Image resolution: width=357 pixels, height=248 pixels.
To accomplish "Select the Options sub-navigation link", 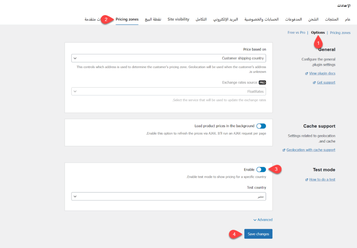I will 318,33.
